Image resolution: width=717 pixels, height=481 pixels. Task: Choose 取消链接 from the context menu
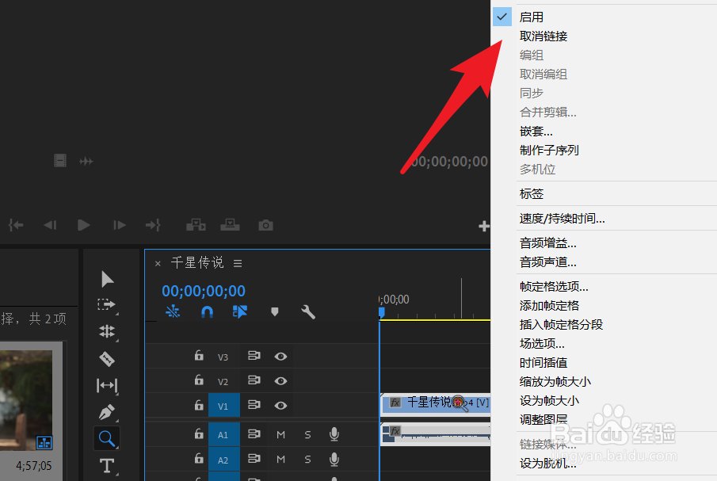[x=543, y=36]
